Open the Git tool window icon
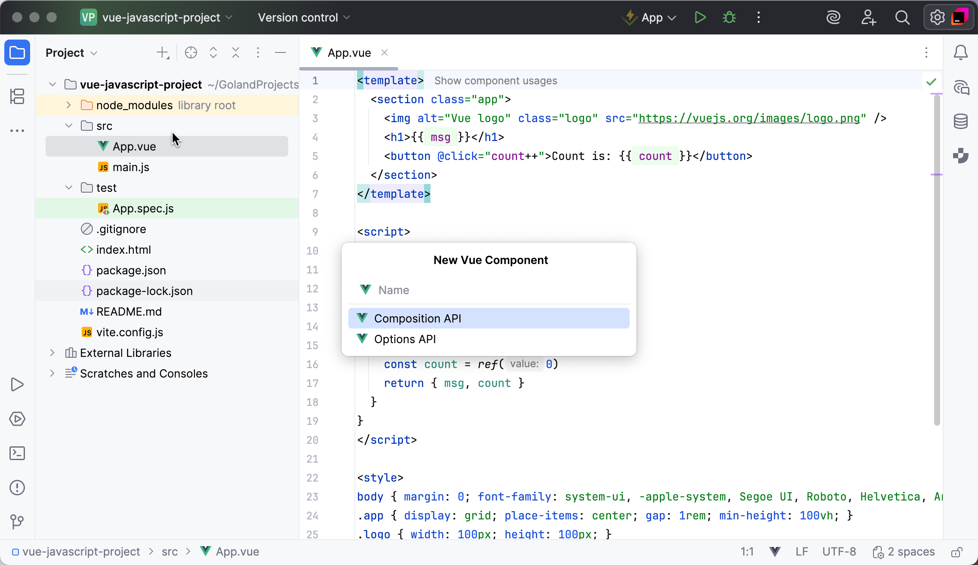Screen dimensions: 978x565 17,522
